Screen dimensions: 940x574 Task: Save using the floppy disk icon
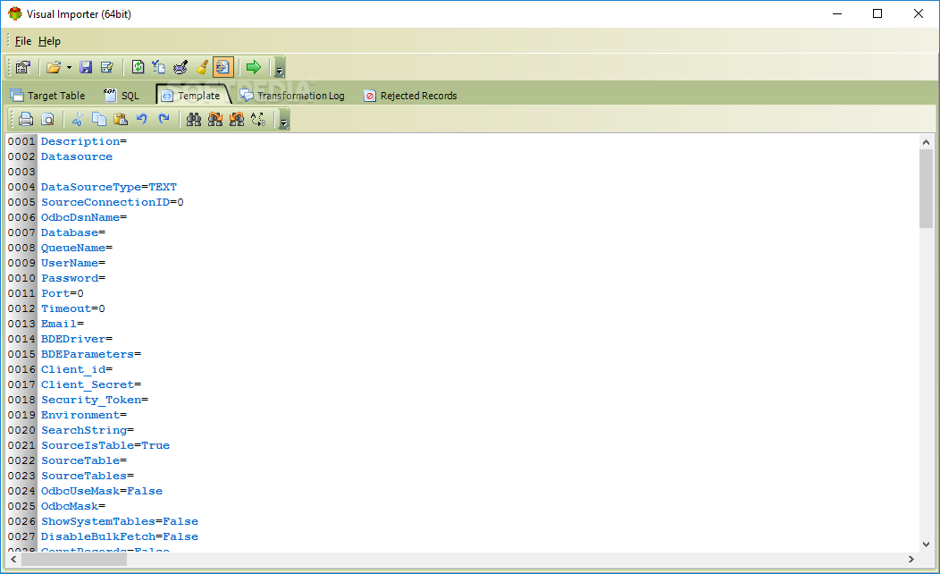[86, 67]
